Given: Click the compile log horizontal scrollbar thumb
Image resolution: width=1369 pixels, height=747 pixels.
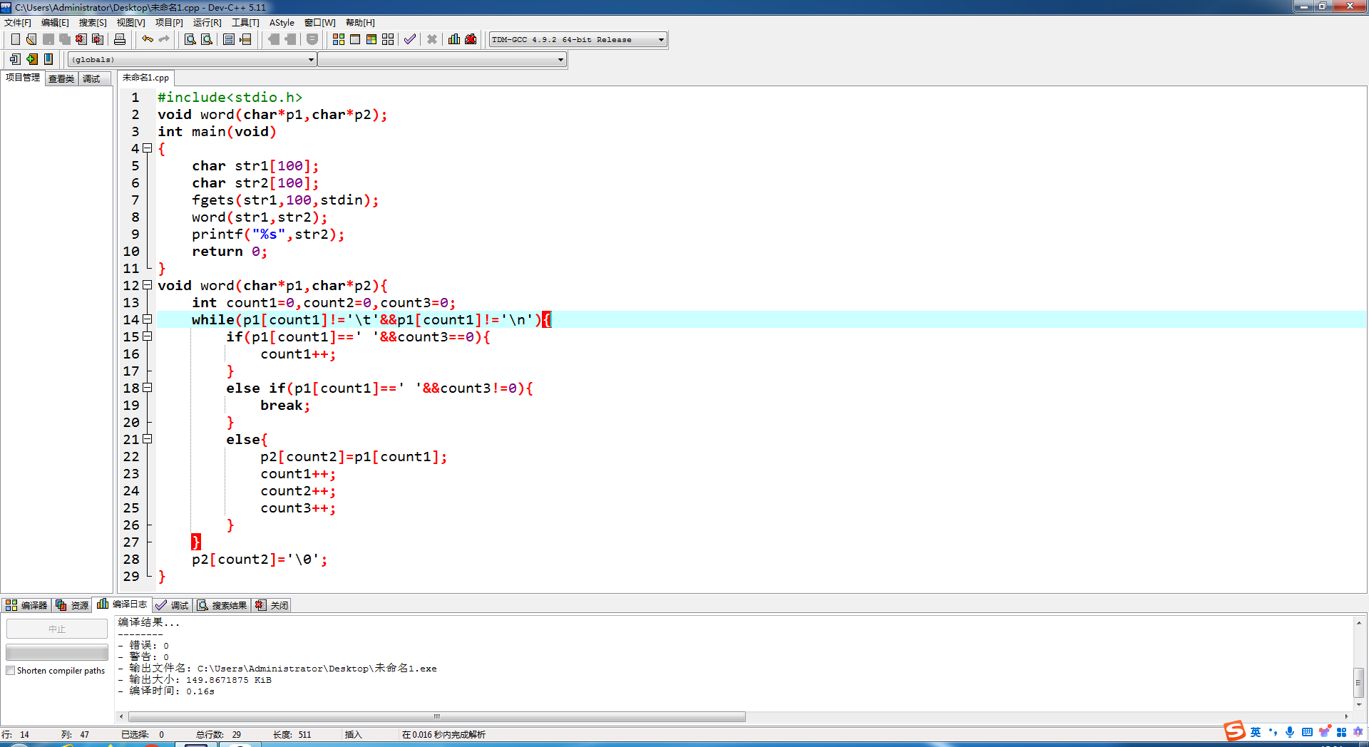Looking at the screenshot, I should (x=437, y=716).
